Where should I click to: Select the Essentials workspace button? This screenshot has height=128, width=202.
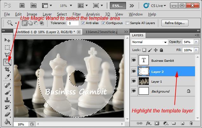118,6
